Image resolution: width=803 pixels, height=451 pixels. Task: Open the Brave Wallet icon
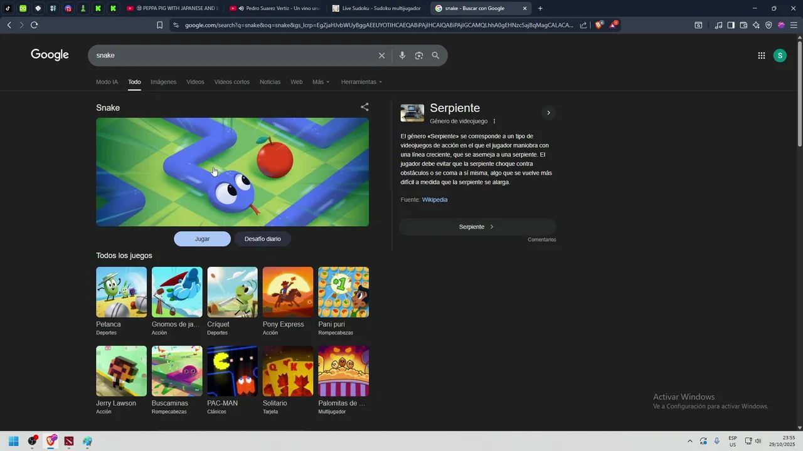[743, 25]
